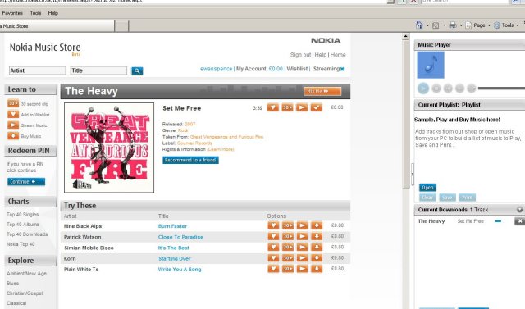This screenshot has height=309, width=525.
Task: Click Recommend to a friend button
Action: tap(190, 160)
